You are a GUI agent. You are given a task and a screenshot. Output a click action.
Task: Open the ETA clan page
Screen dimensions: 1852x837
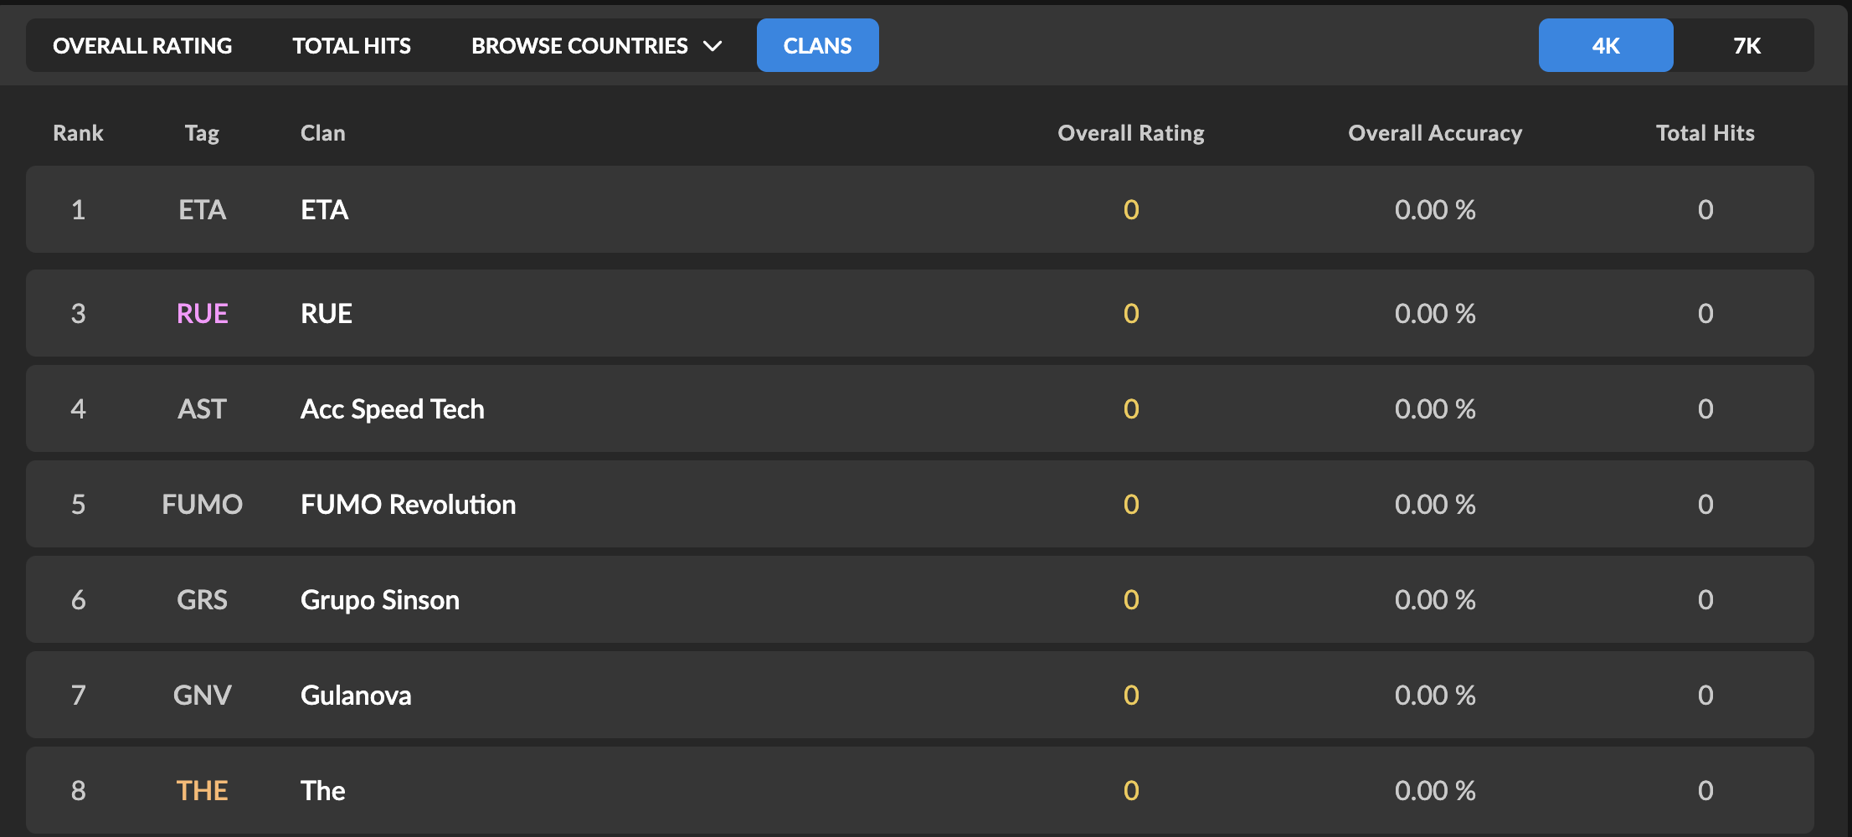[x=324, y=210]
